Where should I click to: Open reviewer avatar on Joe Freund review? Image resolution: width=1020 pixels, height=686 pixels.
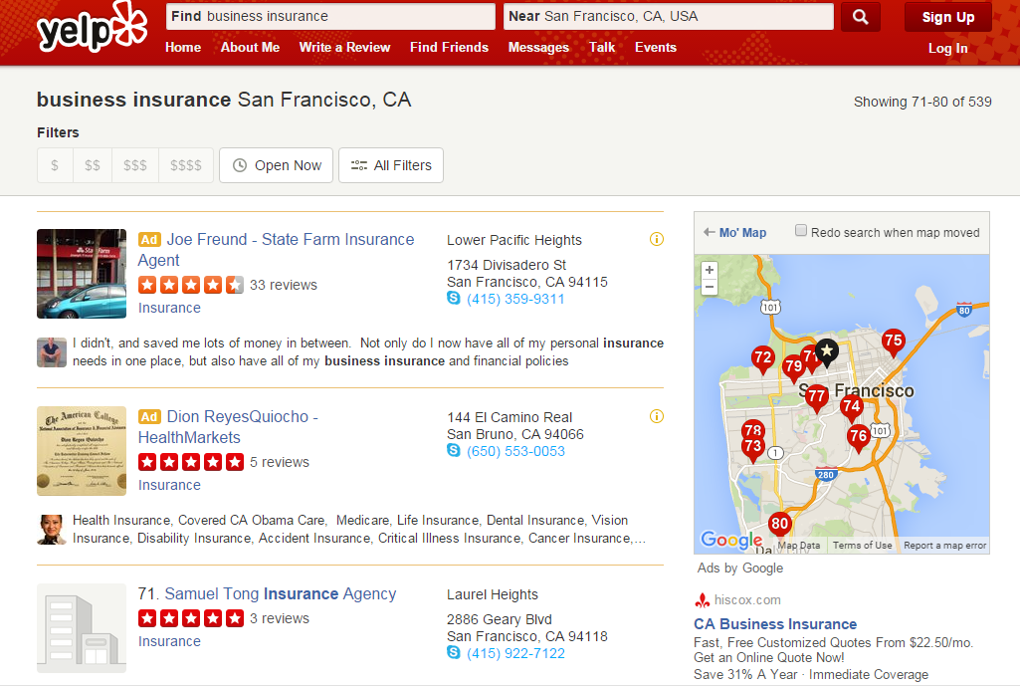(52, 352)
